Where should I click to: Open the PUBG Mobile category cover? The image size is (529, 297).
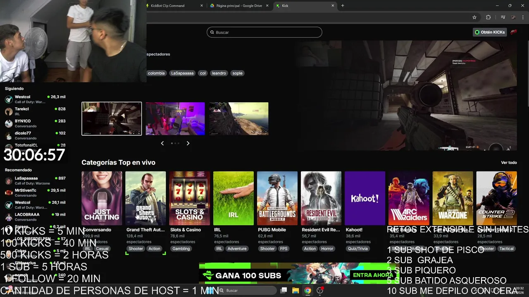tap(277, 198)
